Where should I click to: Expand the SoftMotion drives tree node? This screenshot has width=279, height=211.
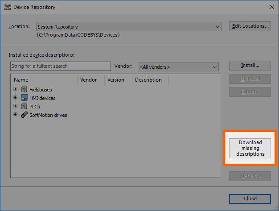click(x=15, y=115)
